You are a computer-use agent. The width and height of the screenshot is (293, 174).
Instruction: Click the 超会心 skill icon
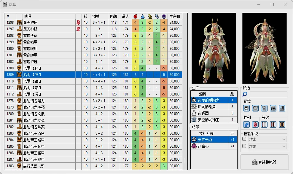click(194, 146)
